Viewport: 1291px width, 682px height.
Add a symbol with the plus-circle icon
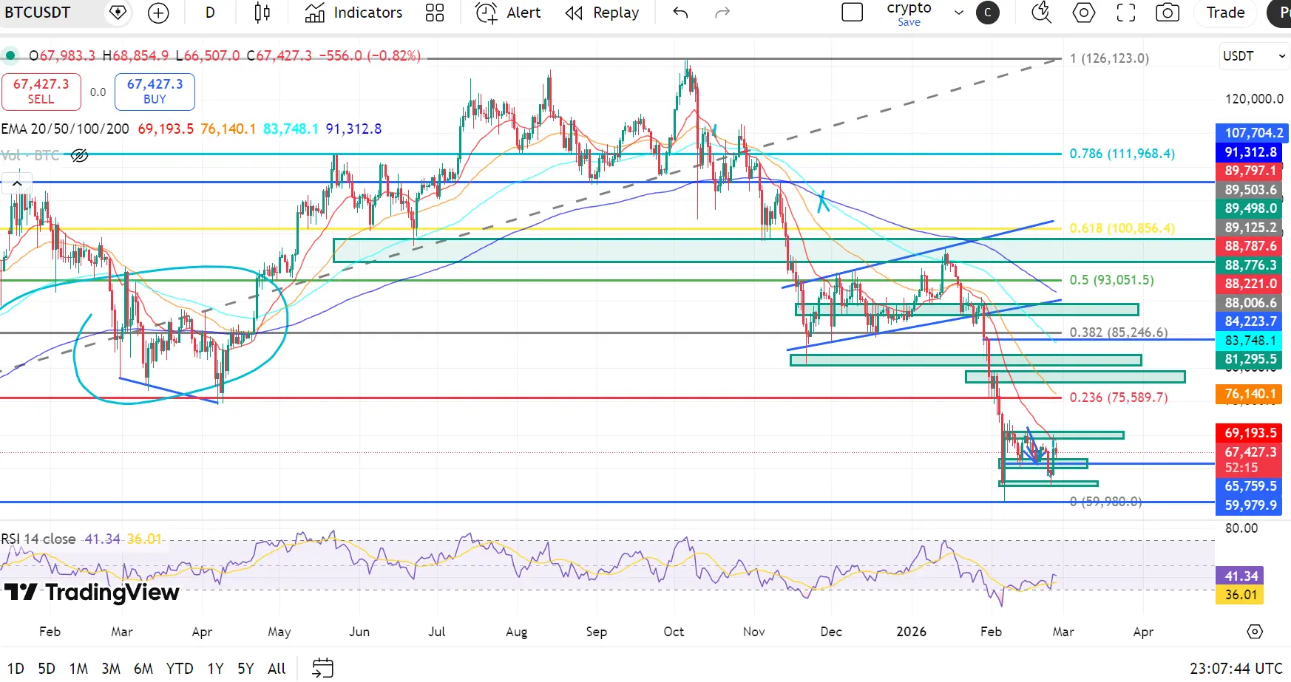tap(158, 13)
